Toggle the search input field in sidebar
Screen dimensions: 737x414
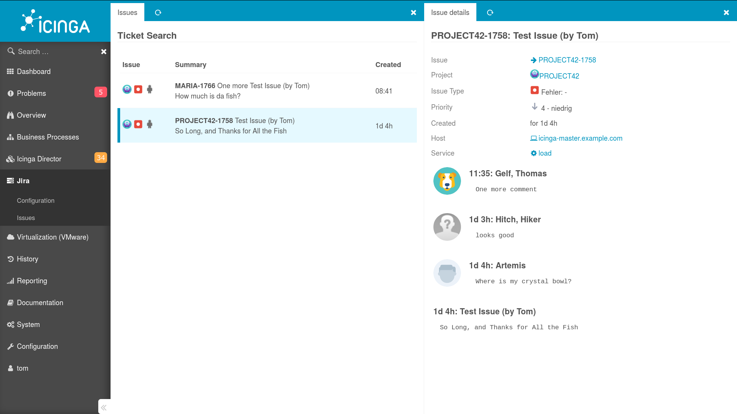[104, 51]
